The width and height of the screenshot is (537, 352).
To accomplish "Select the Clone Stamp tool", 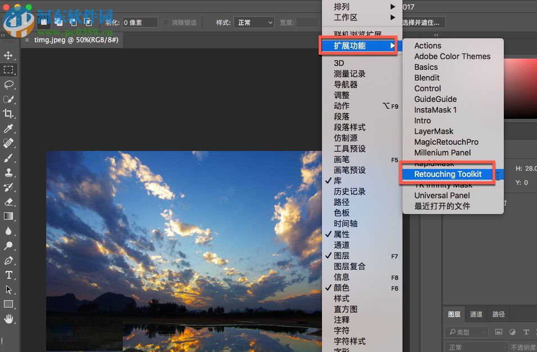I will [8, 173].
